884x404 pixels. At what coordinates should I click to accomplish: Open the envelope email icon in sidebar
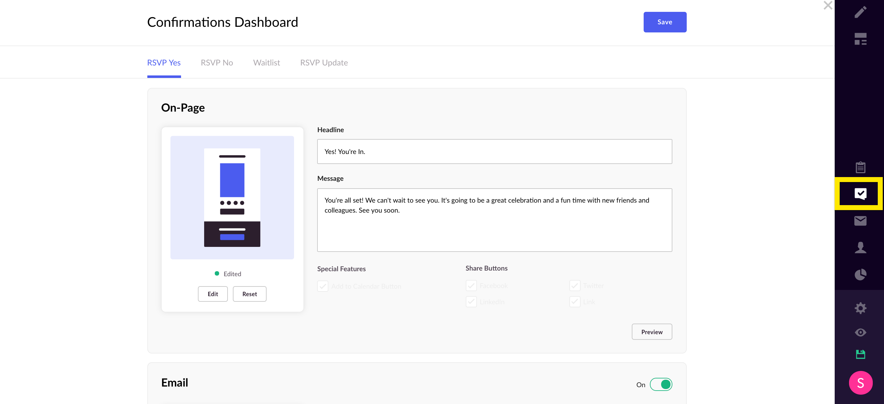pos(860,221)
